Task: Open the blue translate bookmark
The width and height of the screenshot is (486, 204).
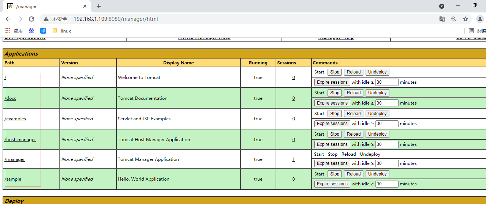Action: [x=43, y=31]
